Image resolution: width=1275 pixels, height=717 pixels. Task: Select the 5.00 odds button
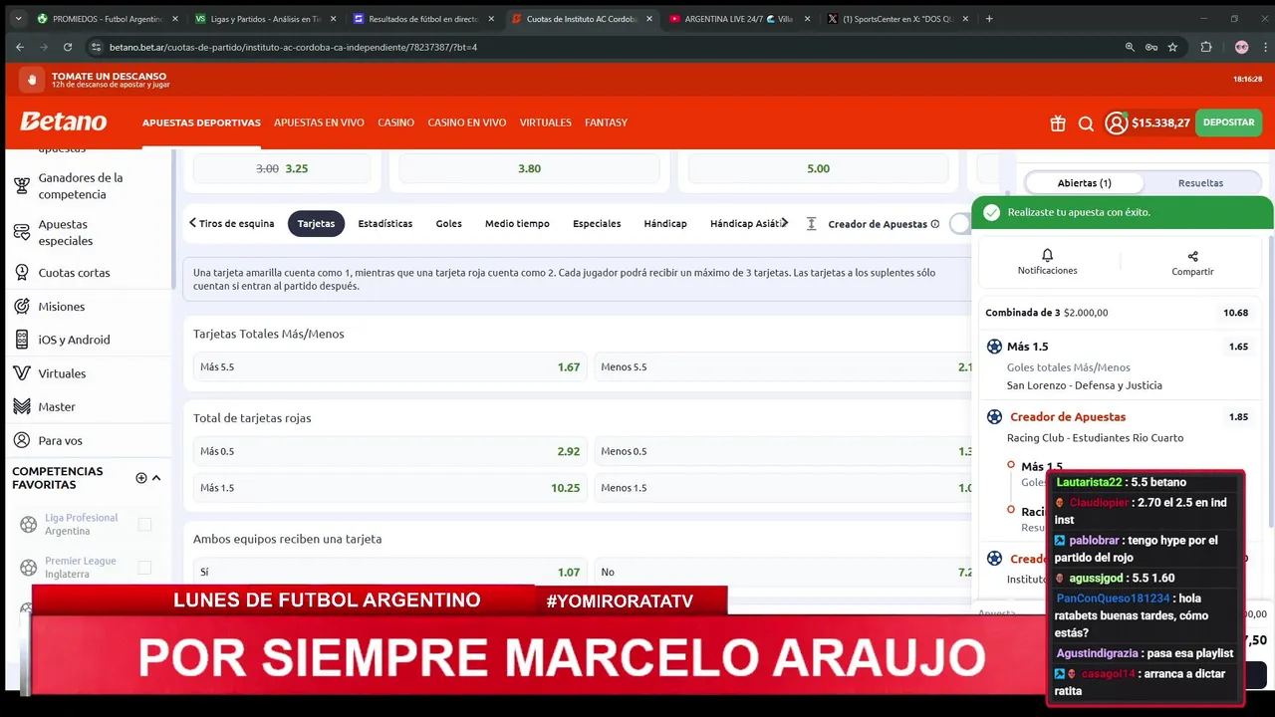[x=818, y=168]
